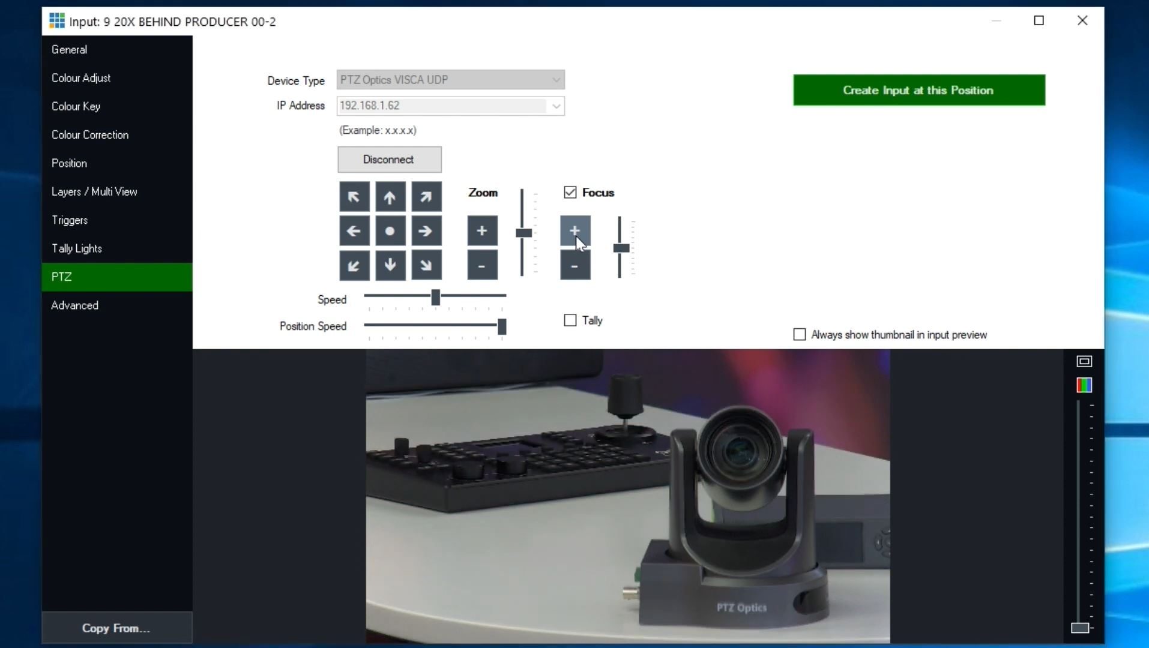Open the IP Address dropdown arrow
The image size is (1149, 648).
(x=556, y=106)
